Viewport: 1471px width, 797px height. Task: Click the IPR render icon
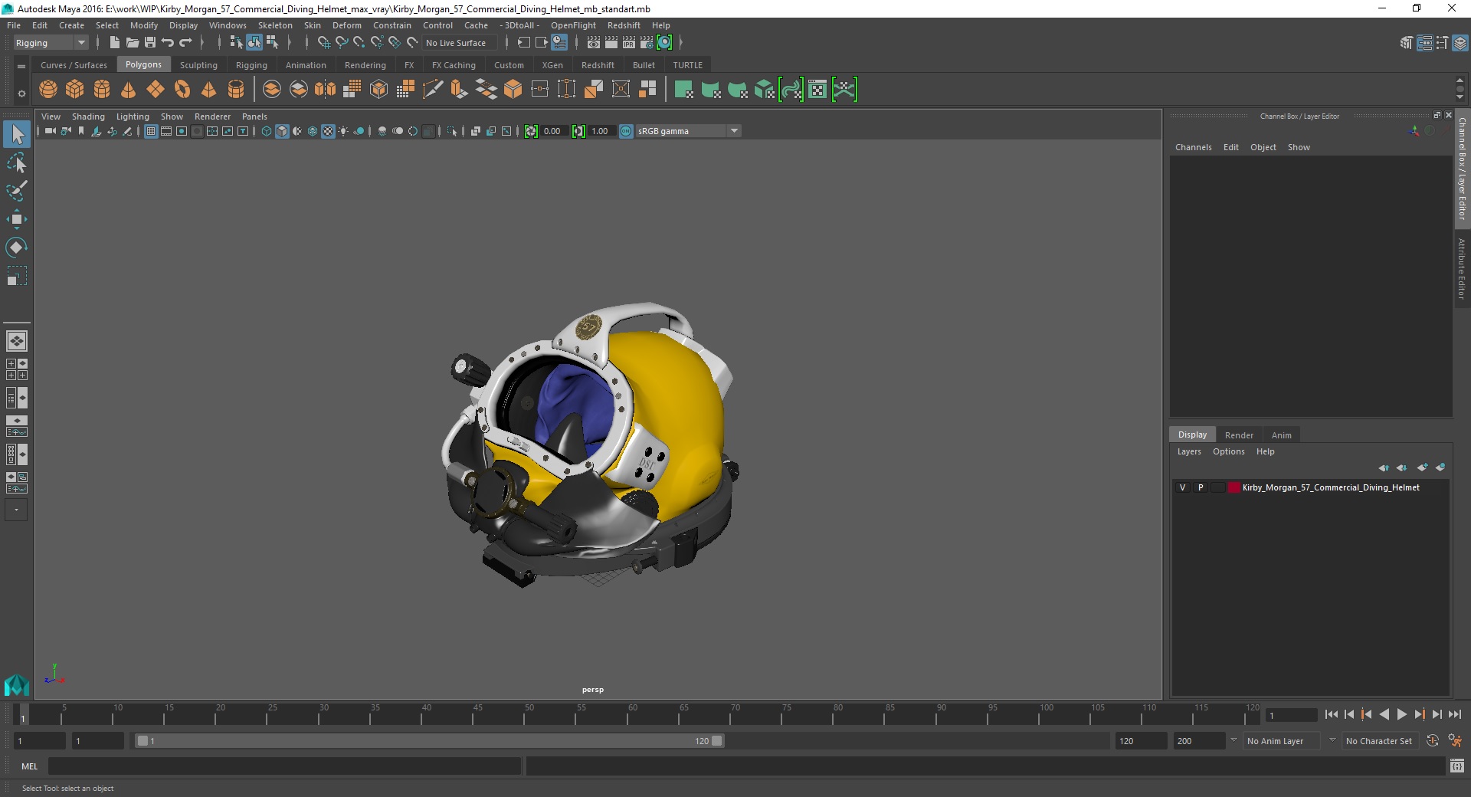(629, 43)
